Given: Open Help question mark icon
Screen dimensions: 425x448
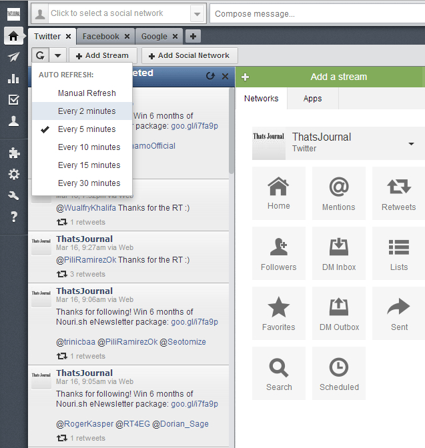Looking at the screenshot, I should tap(13, 217).
